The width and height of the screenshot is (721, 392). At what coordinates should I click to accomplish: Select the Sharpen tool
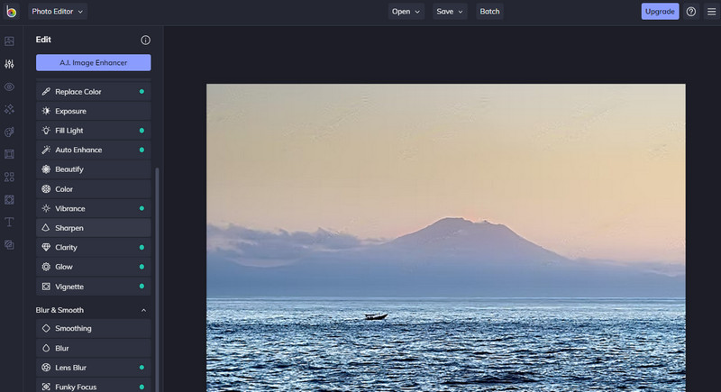click(x=94, y=228)
